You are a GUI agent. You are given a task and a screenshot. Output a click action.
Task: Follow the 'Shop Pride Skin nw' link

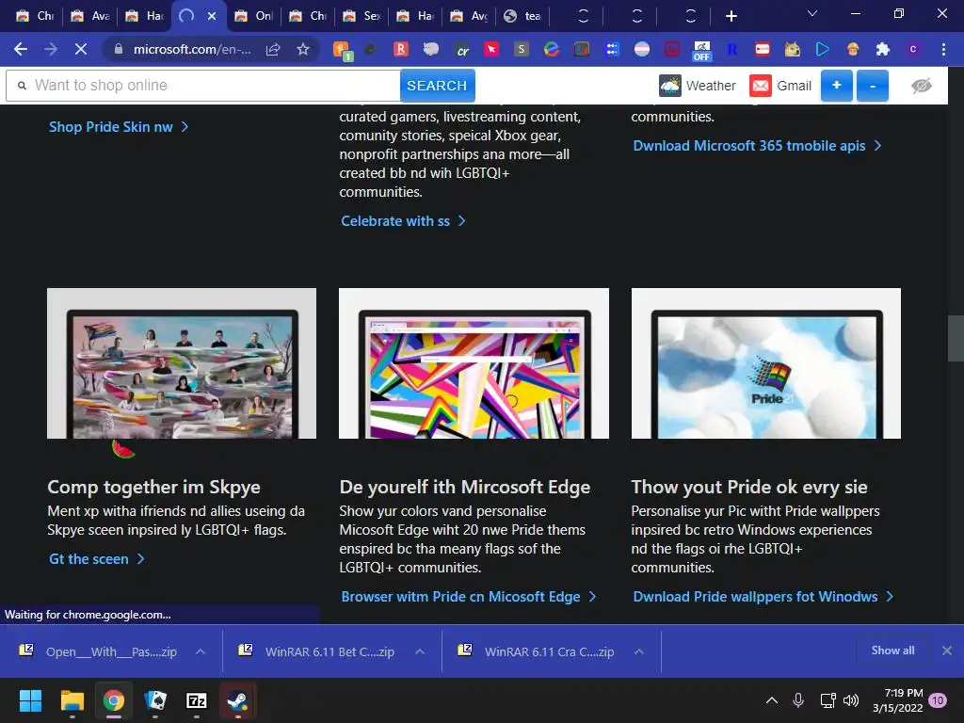tap(119, 127)
